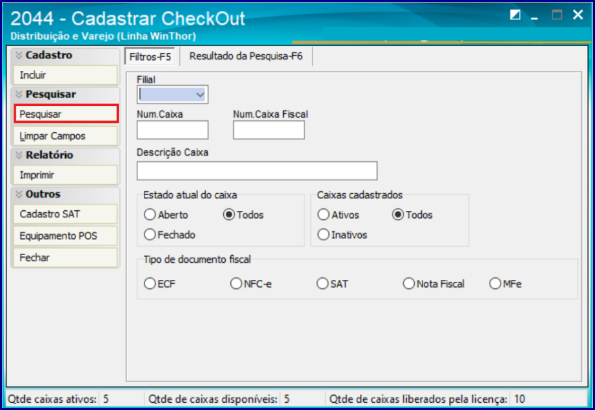595x410 pixels.
Task: Click the Relatório section header
Action: pyautogui.click(x=65, y=155)
